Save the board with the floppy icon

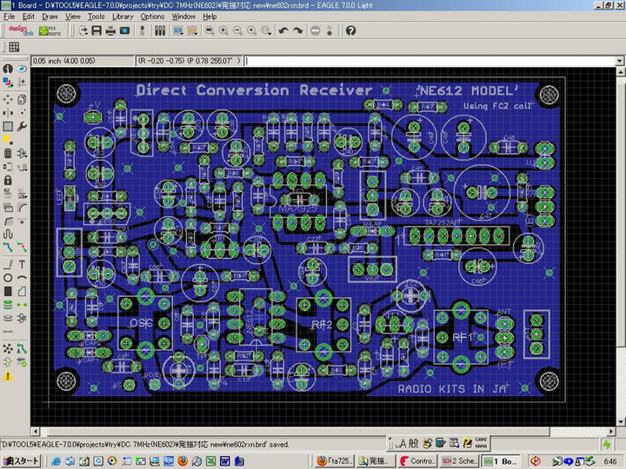pyautogui.click(x=97, y=30)
